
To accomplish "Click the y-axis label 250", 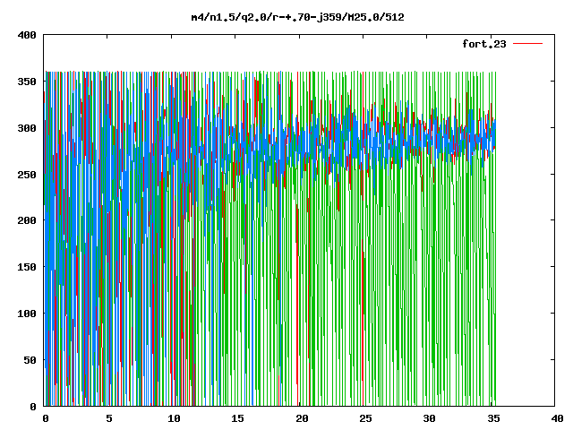I will tap(27, 175).
